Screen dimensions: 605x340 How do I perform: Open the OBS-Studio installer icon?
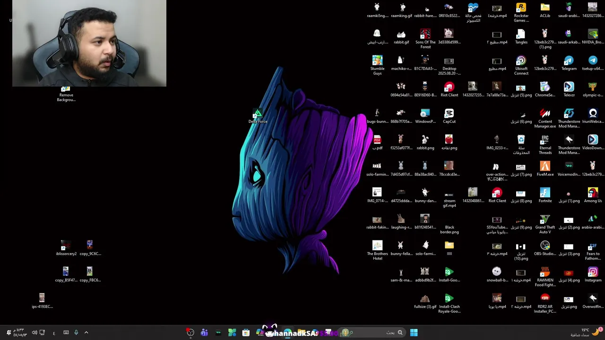[545, 248]
